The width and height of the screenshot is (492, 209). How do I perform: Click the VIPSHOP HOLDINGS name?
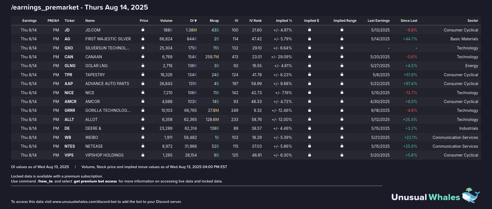104,155
